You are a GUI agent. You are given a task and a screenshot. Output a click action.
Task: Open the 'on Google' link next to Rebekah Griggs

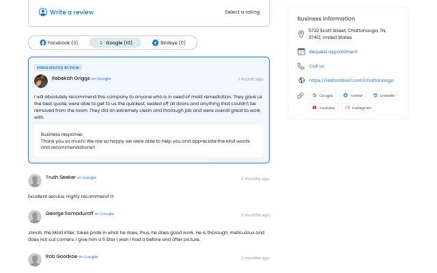[101, 79]
